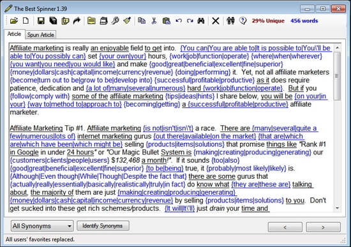Switch to the Article tab
This screenshot has height=247, width=351.
pos(14,34)
